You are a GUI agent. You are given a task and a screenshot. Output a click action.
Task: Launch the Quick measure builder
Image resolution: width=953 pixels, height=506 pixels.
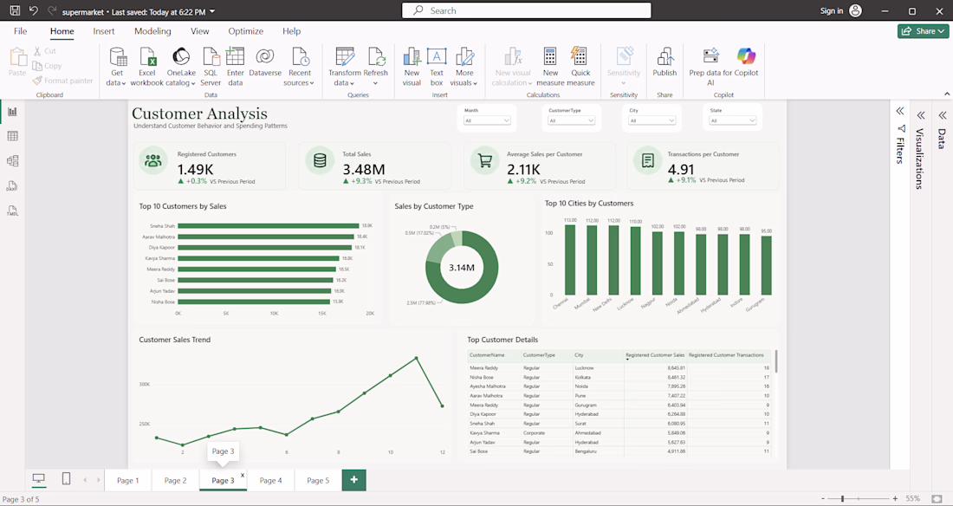580,67
